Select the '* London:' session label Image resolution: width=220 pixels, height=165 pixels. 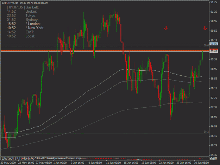[33, 24]
